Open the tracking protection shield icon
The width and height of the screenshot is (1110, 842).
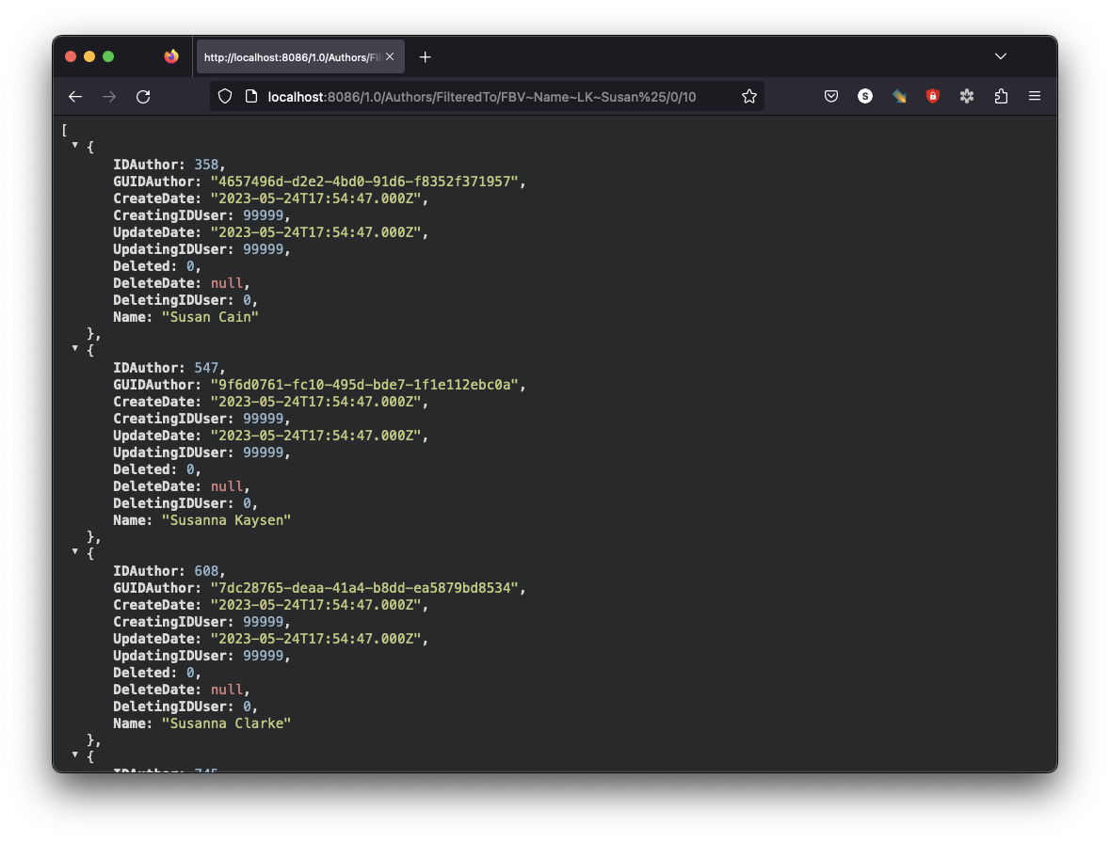pos(225,97)
